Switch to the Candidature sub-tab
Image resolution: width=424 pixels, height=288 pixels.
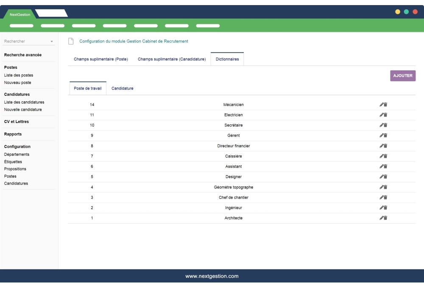pyautogui.click(x=122, y=88)
